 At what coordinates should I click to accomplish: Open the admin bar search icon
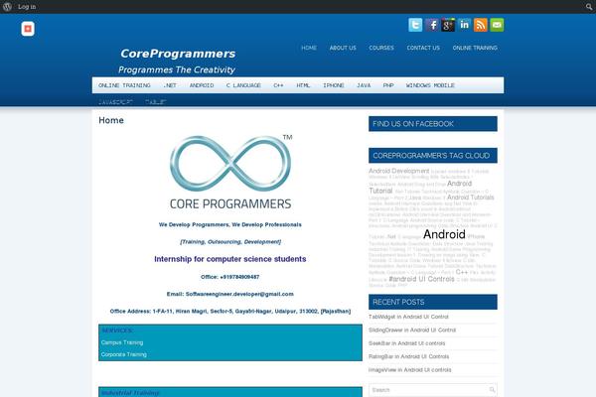pos(589,7)
